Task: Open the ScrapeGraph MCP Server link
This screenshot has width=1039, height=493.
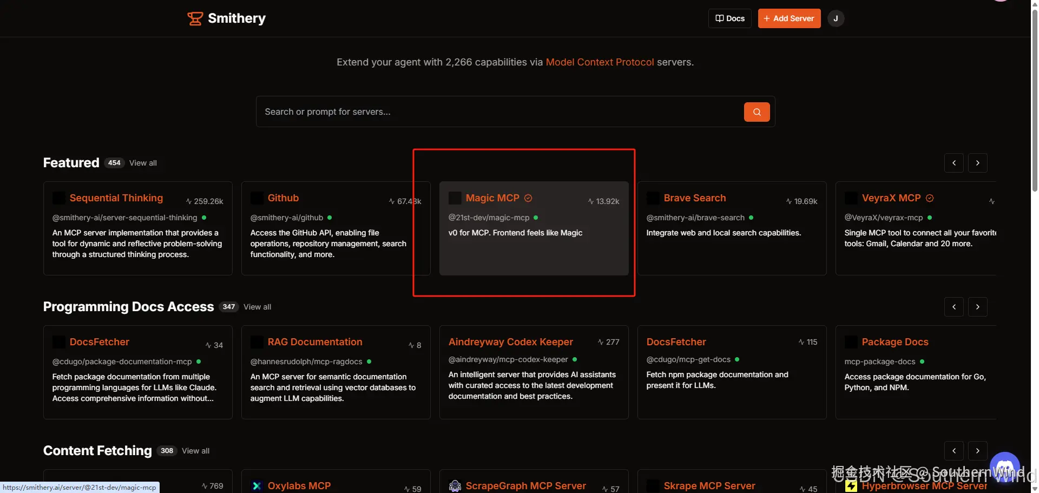Action: click(x=526, y=486)
